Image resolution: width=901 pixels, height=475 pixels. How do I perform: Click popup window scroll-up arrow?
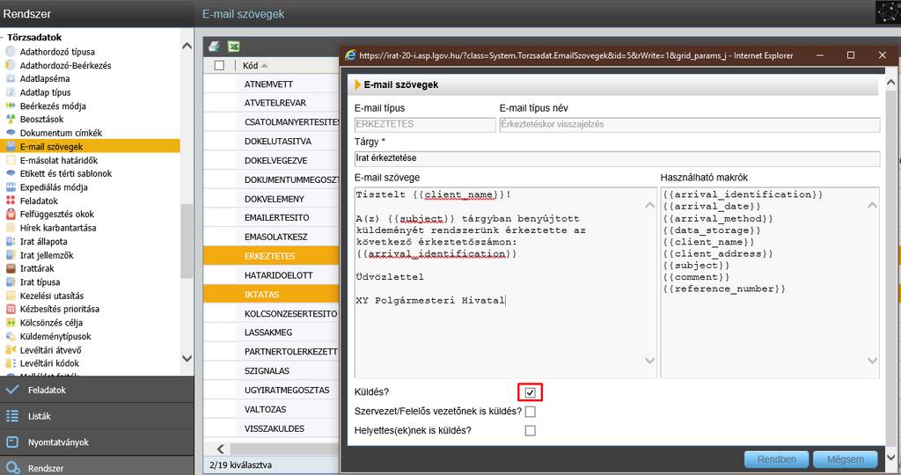point(890,83)
